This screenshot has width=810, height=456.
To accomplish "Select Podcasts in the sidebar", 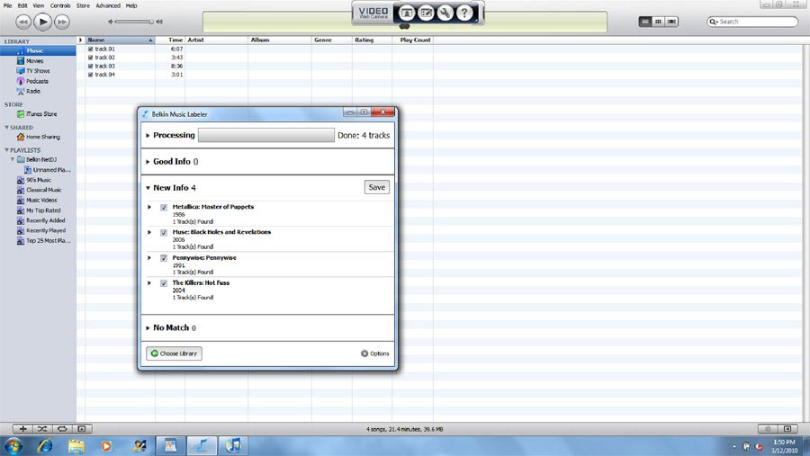I will [x=38, y=81].
